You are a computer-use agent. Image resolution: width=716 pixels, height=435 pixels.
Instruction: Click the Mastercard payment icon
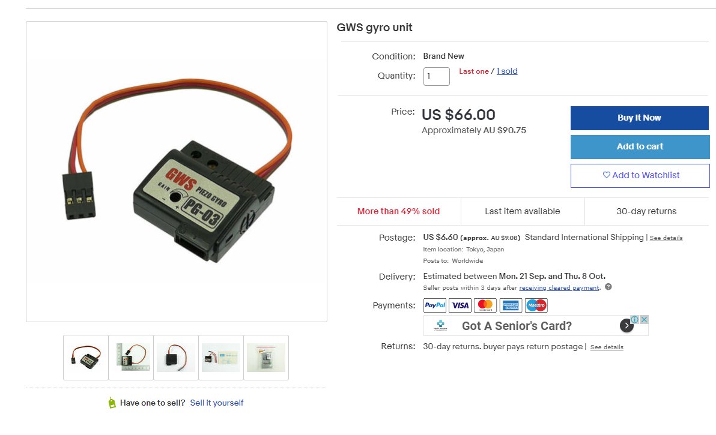pos(485,305)
